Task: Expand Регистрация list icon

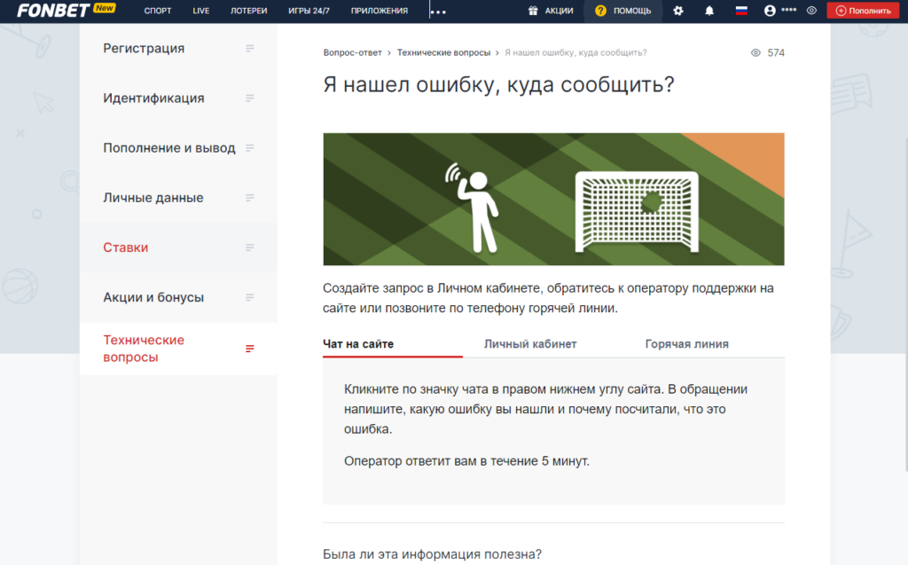Action: 249,48
